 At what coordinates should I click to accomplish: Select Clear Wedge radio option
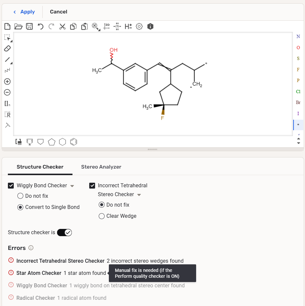point(102,216)
